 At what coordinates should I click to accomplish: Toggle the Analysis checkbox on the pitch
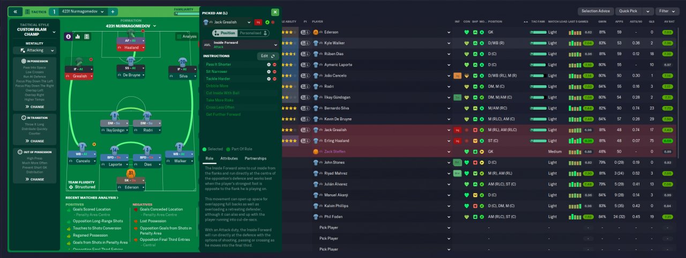178,36
